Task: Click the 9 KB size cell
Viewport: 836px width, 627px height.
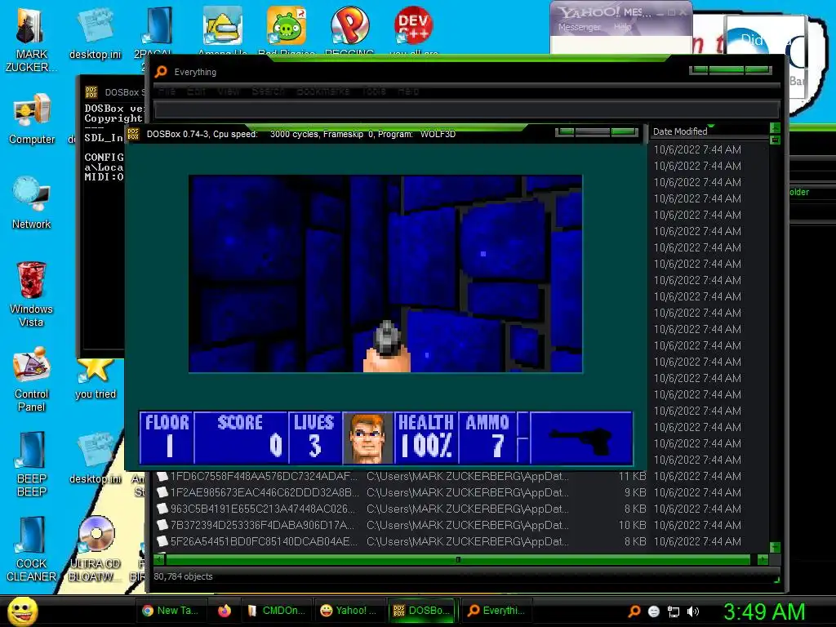Action: [x=635, y=492]
